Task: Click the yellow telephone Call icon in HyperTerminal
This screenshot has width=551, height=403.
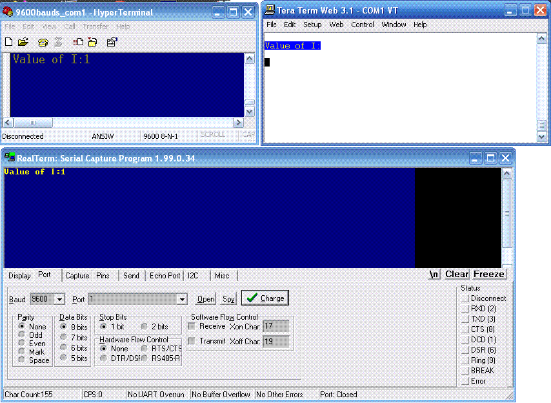Action: click(43, 42)
